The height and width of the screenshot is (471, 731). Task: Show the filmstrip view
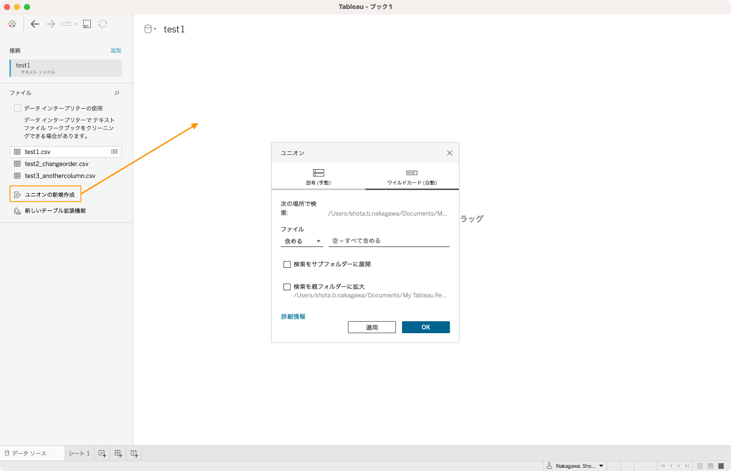711,466
